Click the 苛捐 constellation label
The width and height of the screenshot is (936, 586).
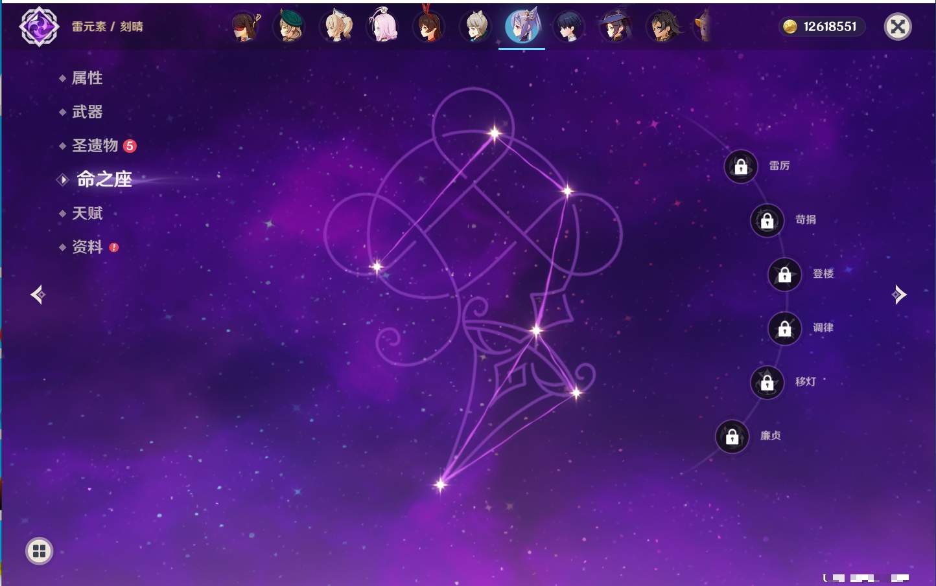[x=806, y=220]
